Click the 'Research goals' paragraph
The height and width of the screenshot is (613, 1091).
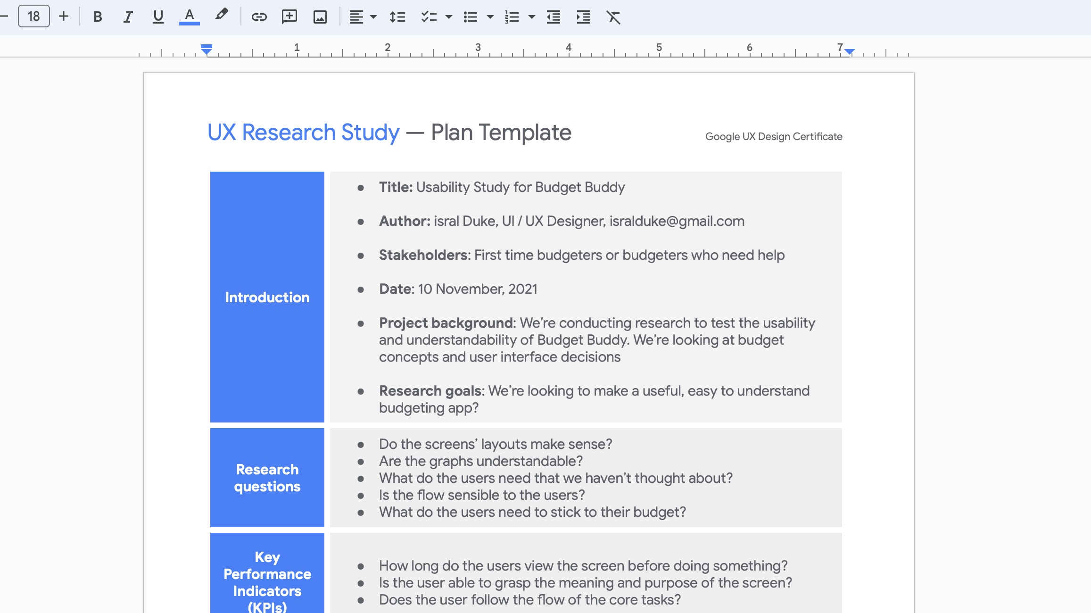(x=594, y=399)
